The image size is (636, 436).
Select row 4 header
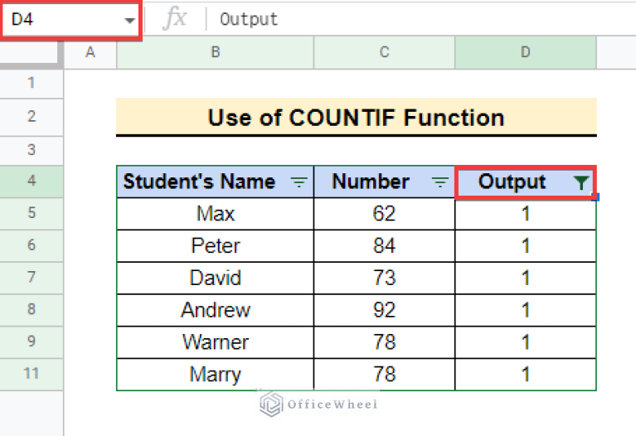click(x=32, y=181)
